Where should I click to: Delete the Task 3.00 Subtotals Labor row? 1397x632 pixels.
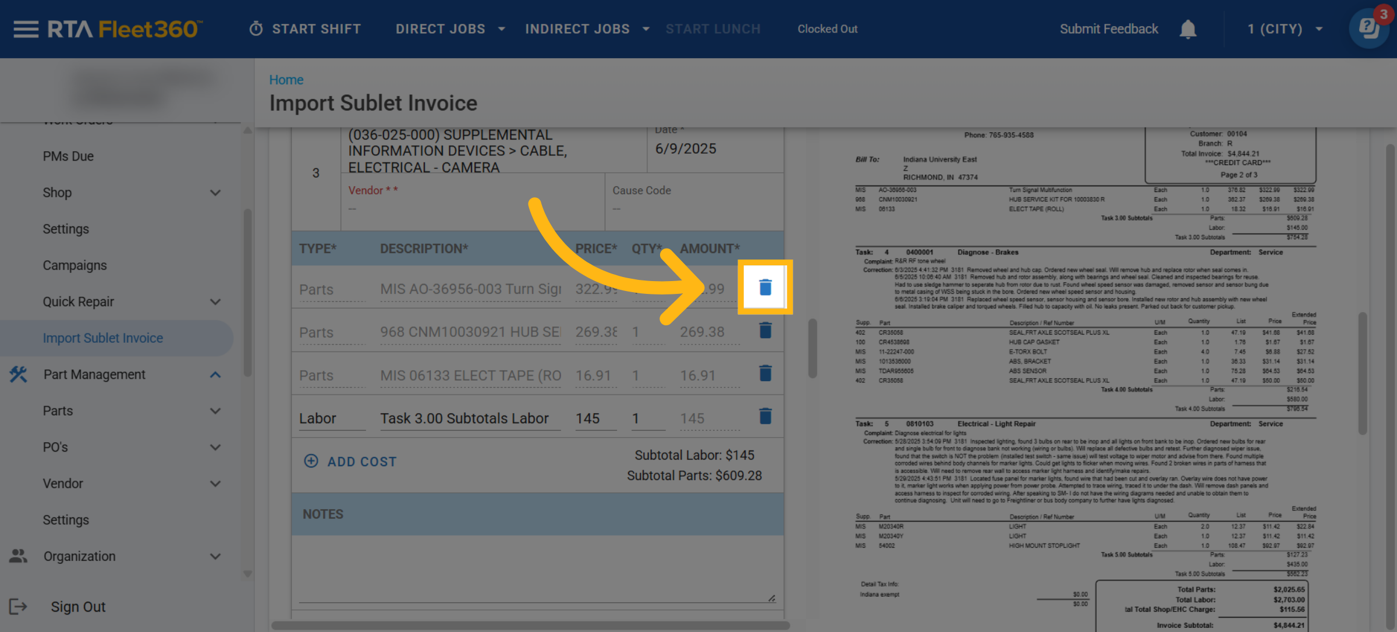coord(765,417)
